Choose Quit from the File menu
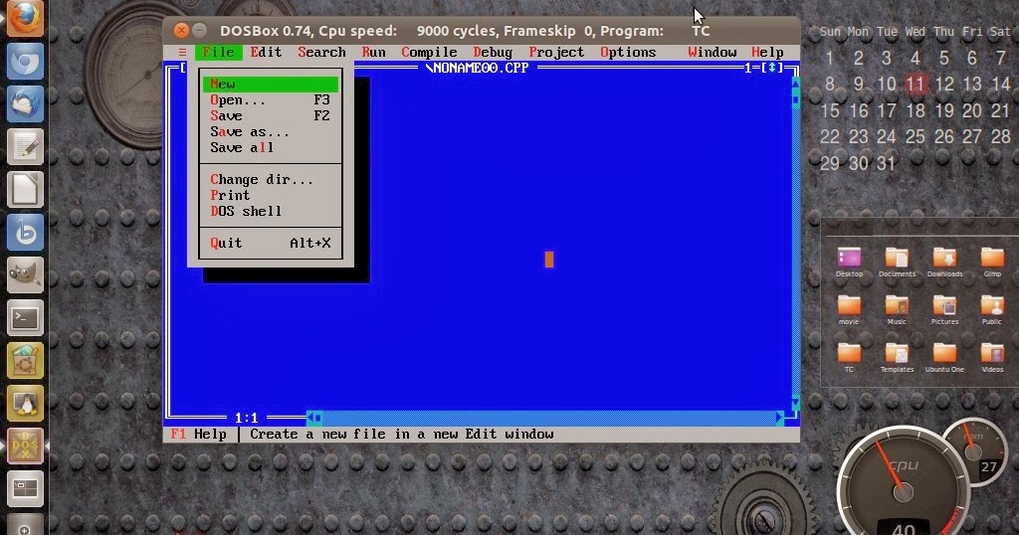Image resolution: width=1019 pixels, height=535 pixels. point(271,243)
